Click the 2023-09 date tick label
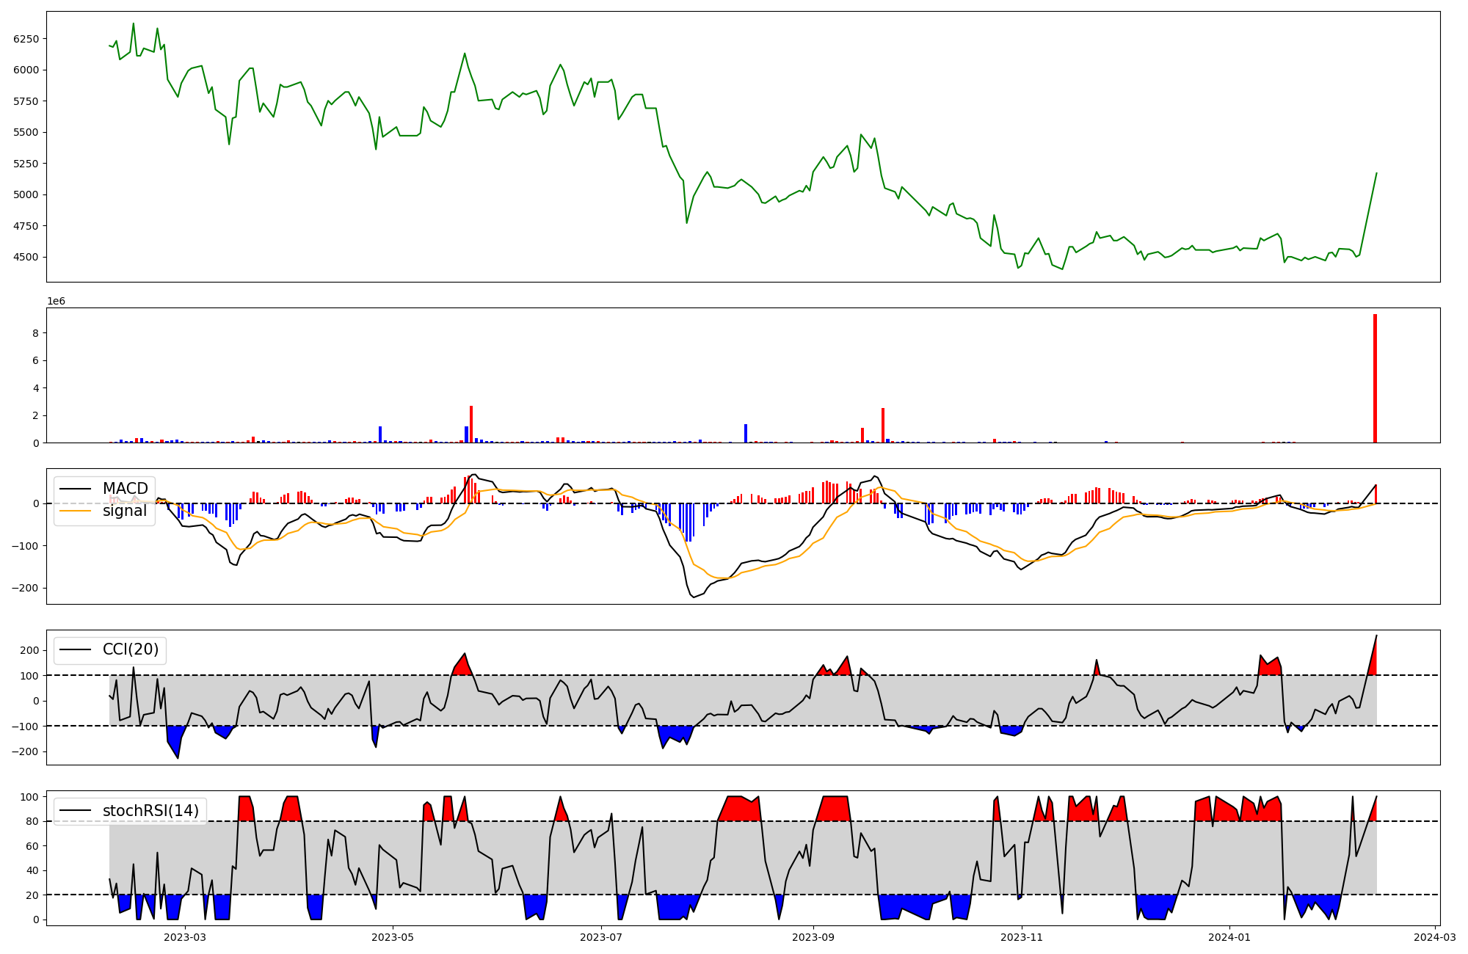The width and height of the screenshot is (1468, 954). [x=813, y=937]
